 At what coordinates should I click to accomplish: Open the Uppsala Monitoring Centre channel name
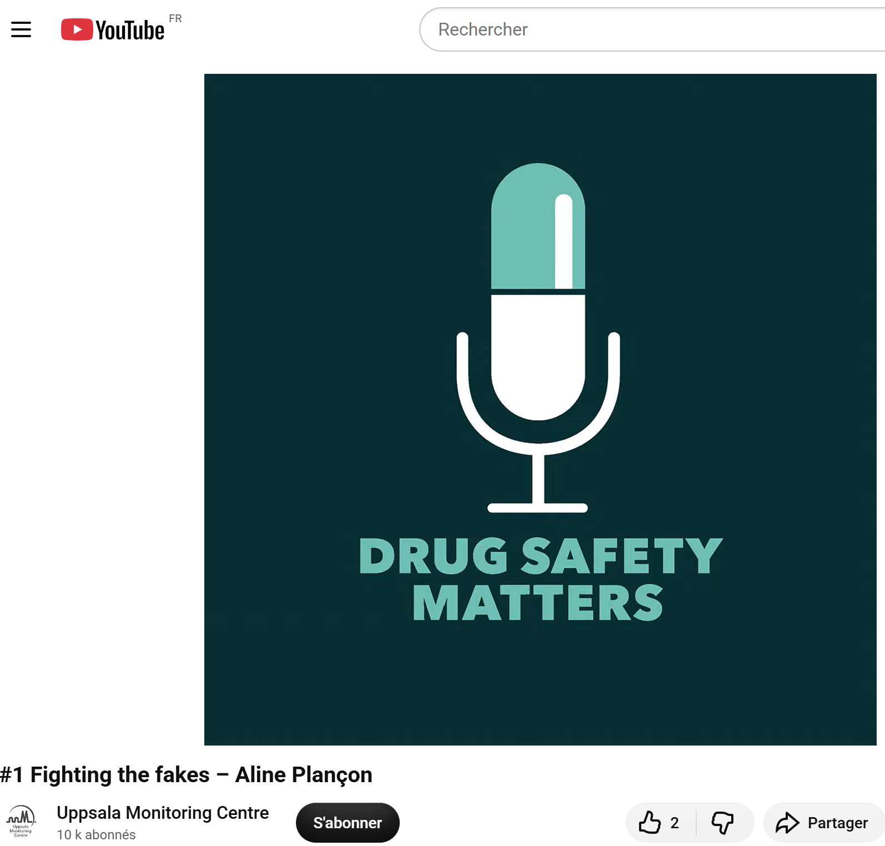163,813
